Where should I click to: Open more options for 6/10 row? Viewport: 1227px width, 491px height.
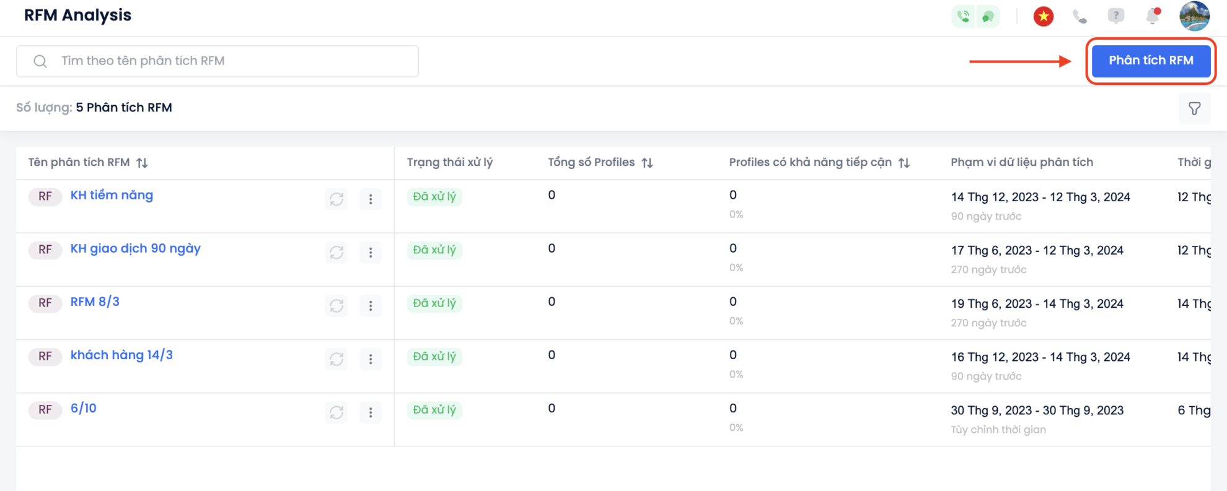point(371,412)
